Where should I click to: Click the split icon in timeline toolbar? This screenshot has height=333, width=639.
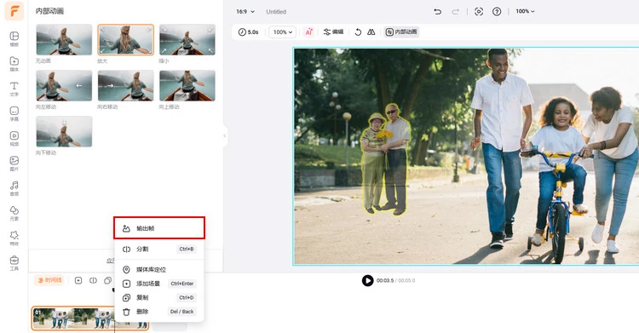tap(94, 280)
